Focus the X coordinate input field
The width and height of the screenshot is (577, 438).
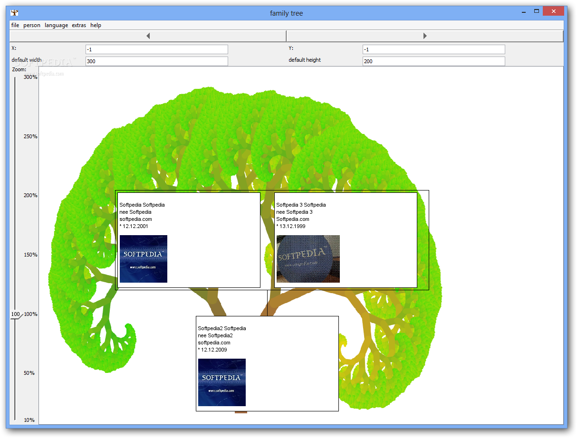point(157,49)
